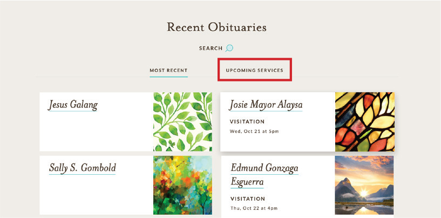Switch to the Most Recent tab
Image resolution: width=441 pixels, height=218 pixels.
pos(168,70)
